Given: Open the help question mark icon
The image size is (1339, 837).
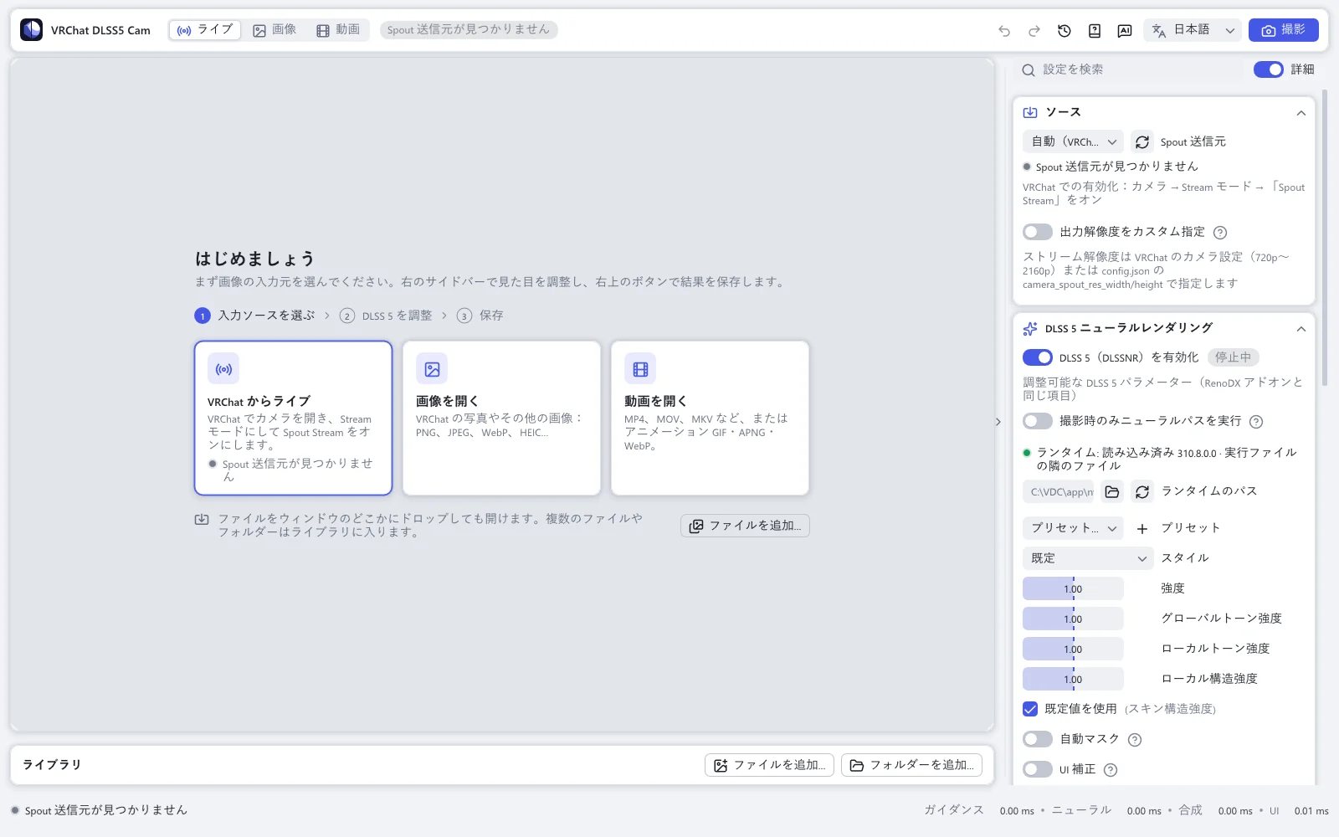Looking at the screenshot, I should coord(1095,31).
